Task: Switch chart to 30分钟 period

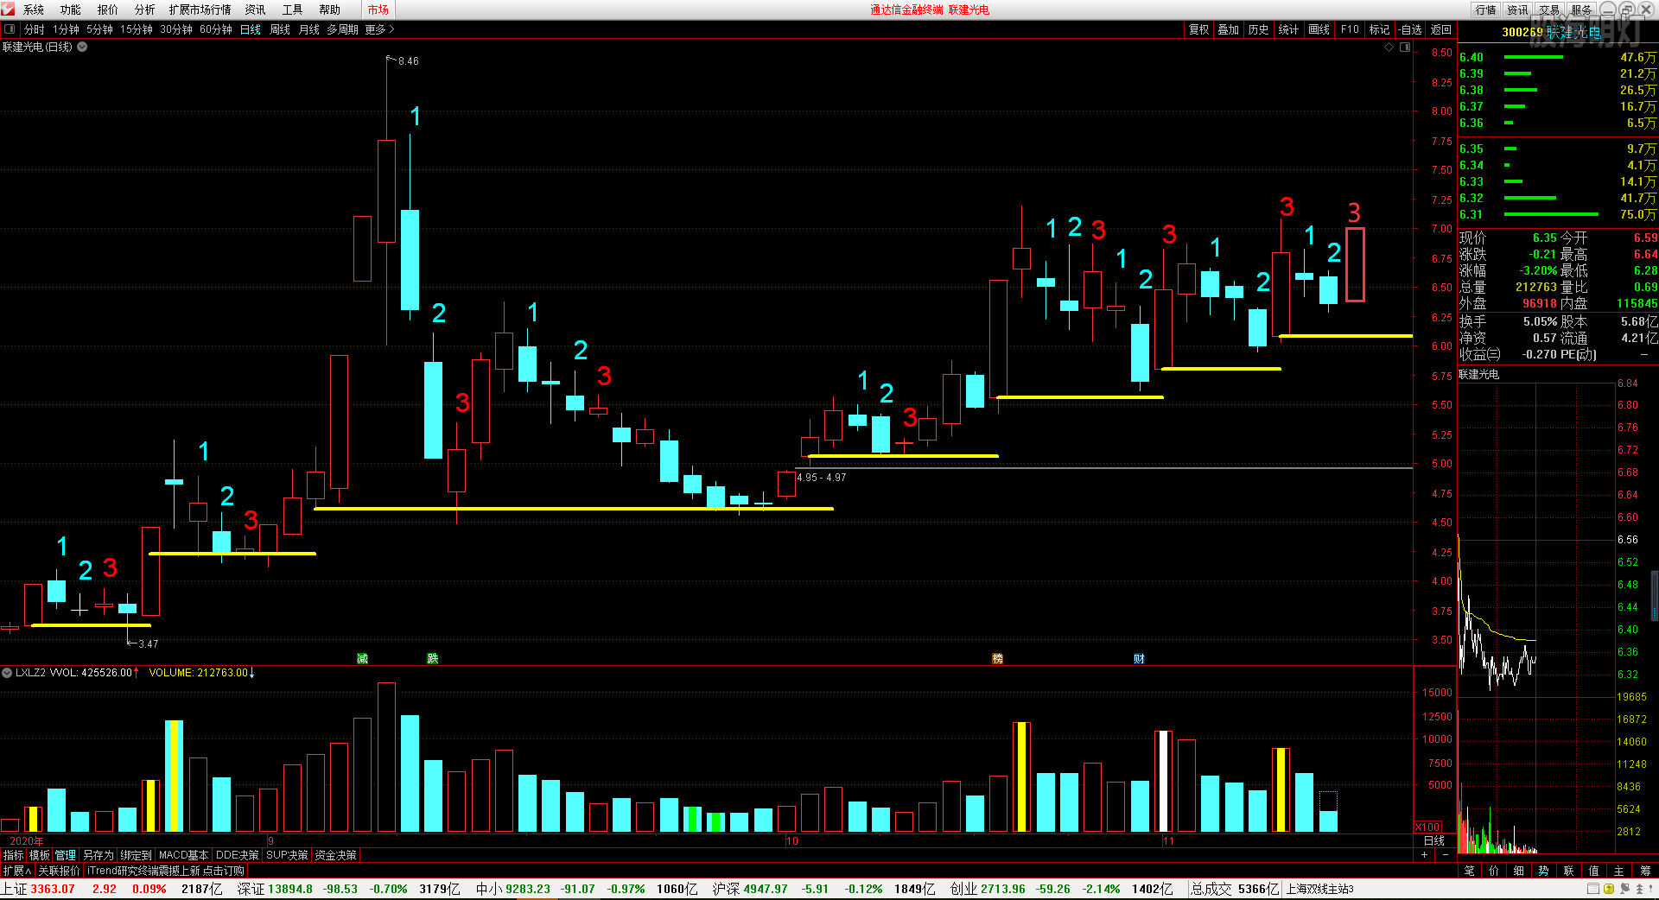Action: [x=176, y=29]
